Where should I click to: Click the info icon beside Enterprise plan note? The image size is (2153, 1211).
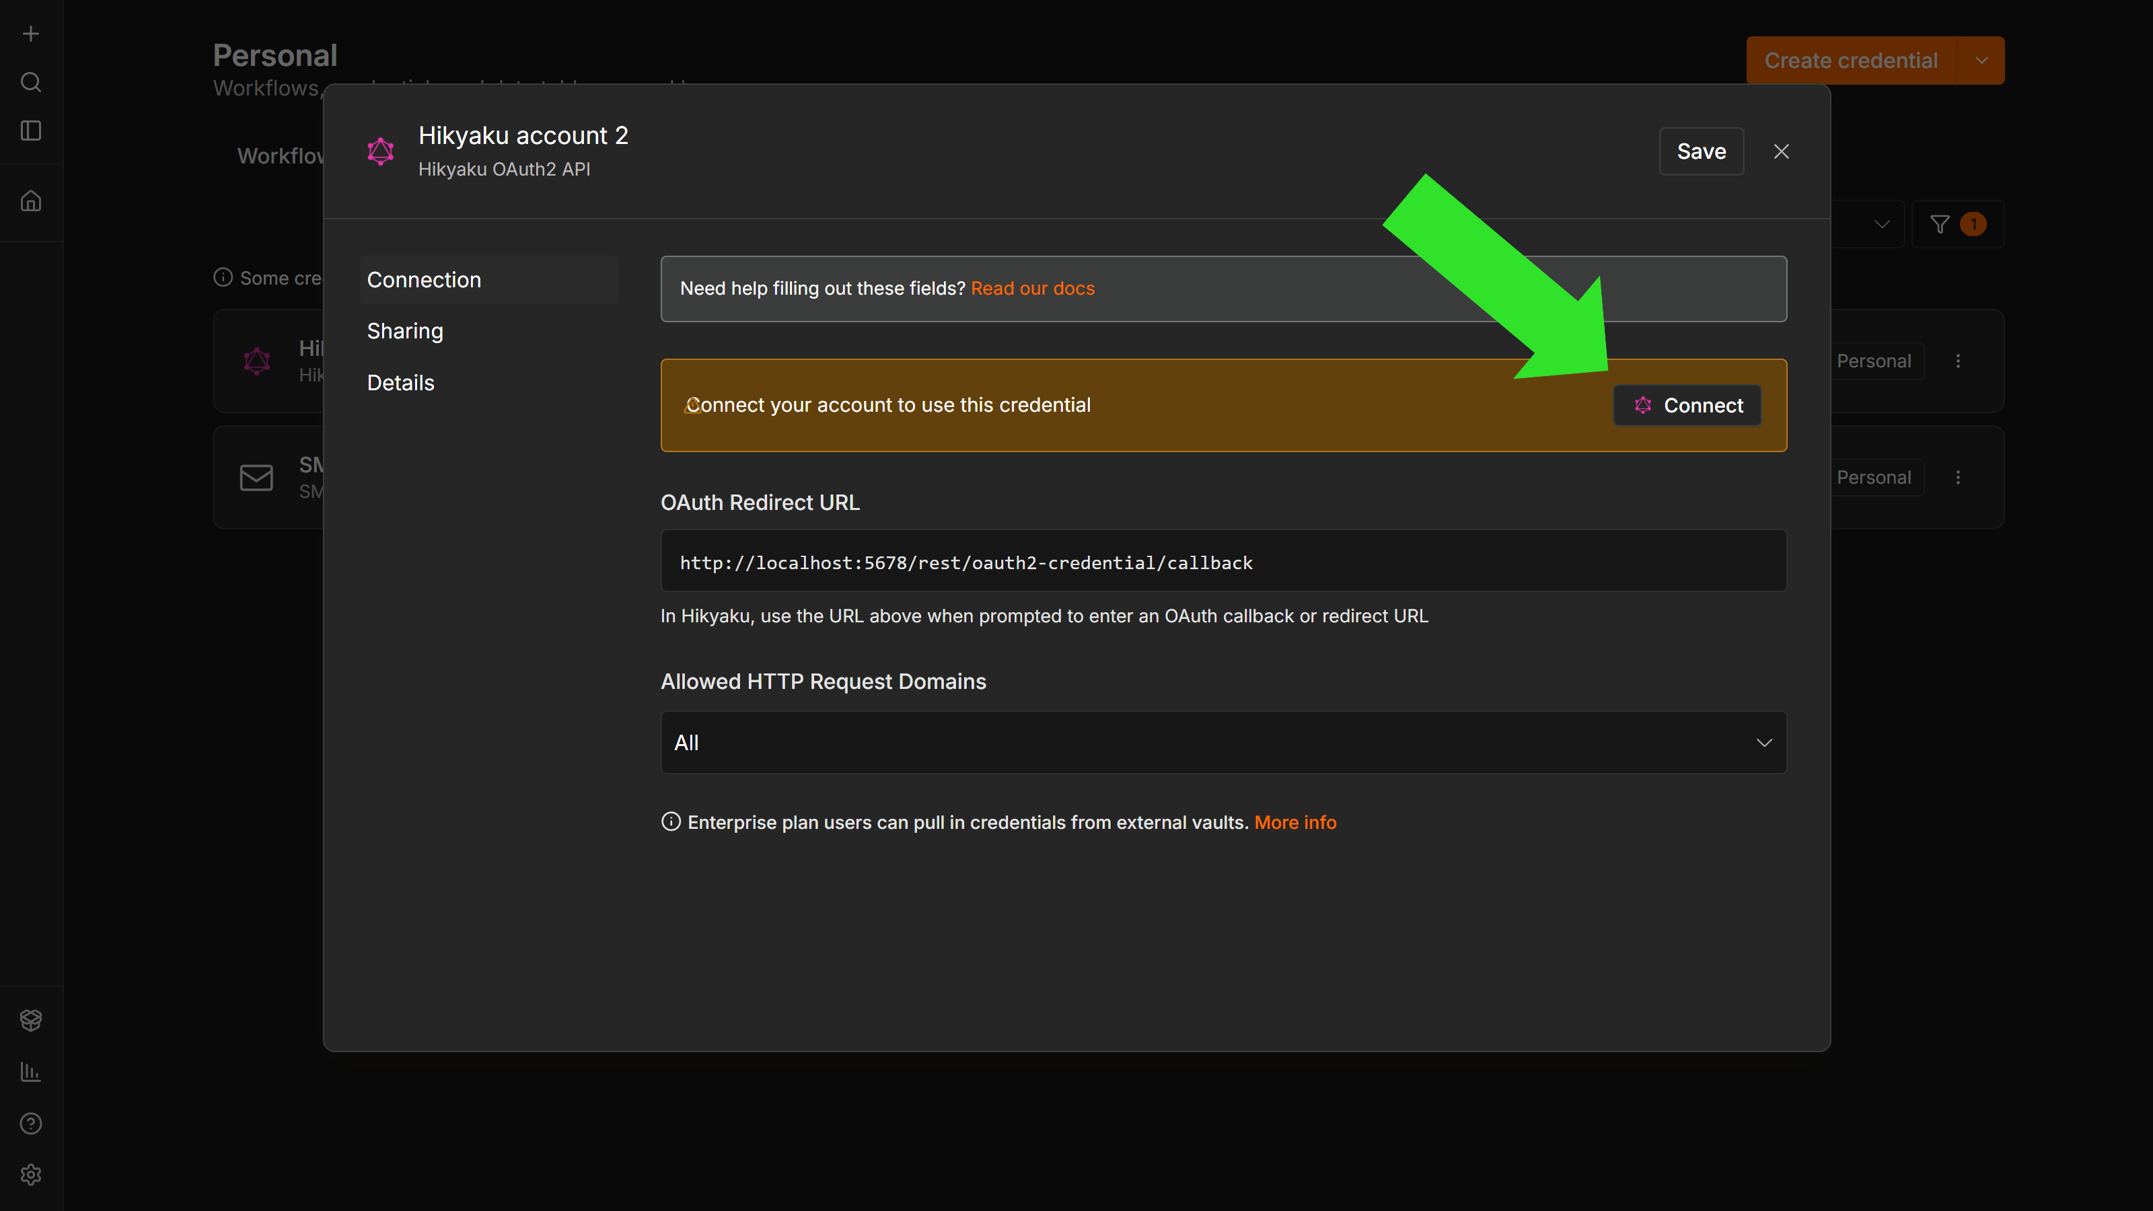670,821
